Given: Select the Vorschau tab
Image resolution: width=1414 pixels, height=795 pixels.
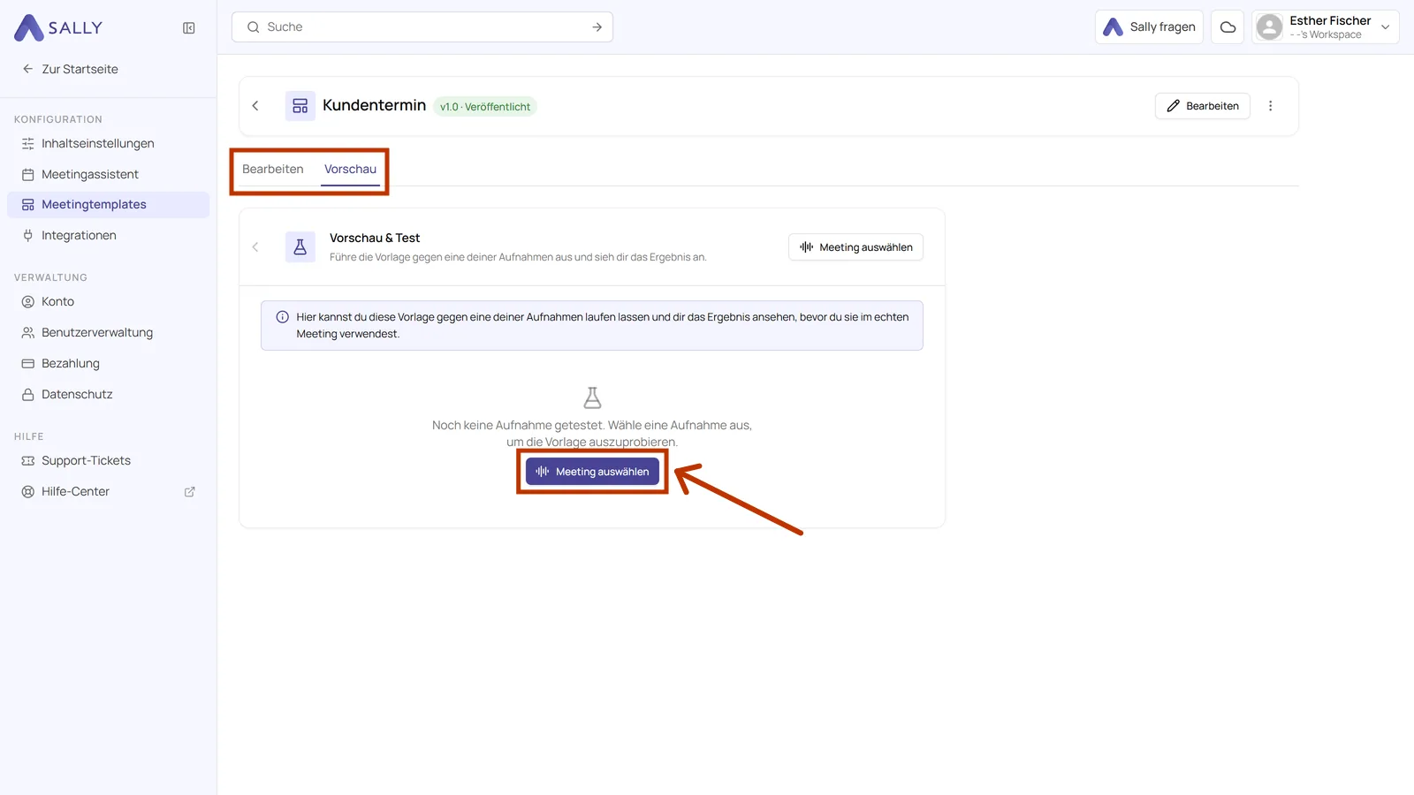Looking at the screenshot, I should 350,169.
